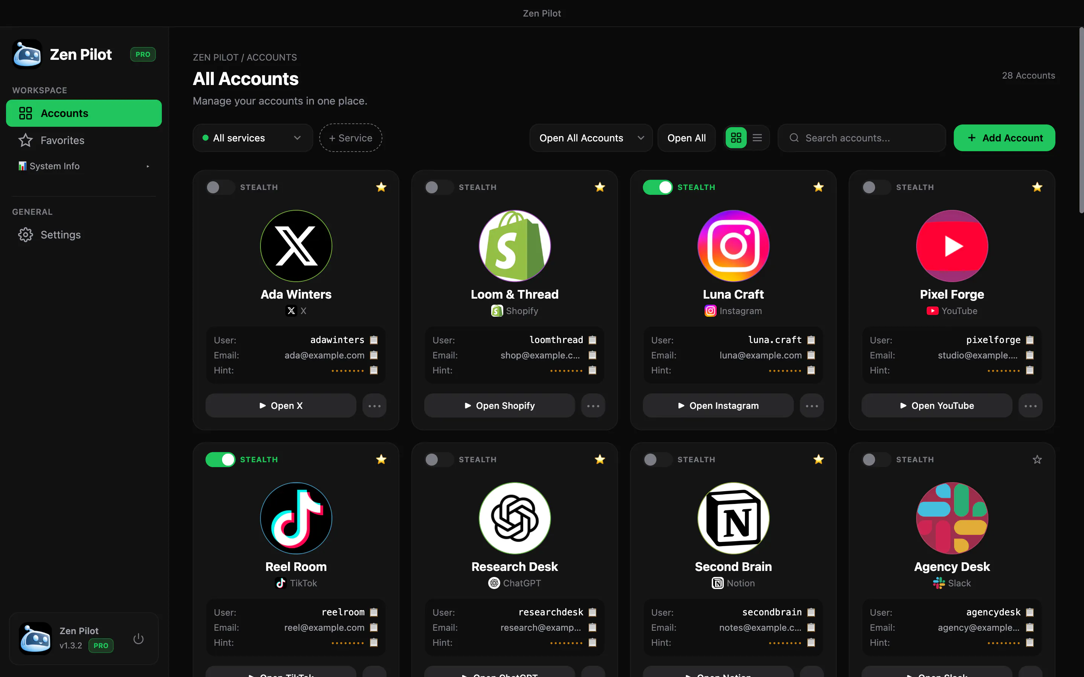
Task: Copy secondbrain username to clipboard
Action: click(811, 612)
